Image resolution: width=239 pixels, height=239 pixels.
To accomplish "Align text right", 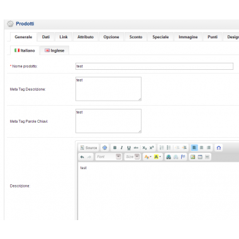I will tap(209, 148).
